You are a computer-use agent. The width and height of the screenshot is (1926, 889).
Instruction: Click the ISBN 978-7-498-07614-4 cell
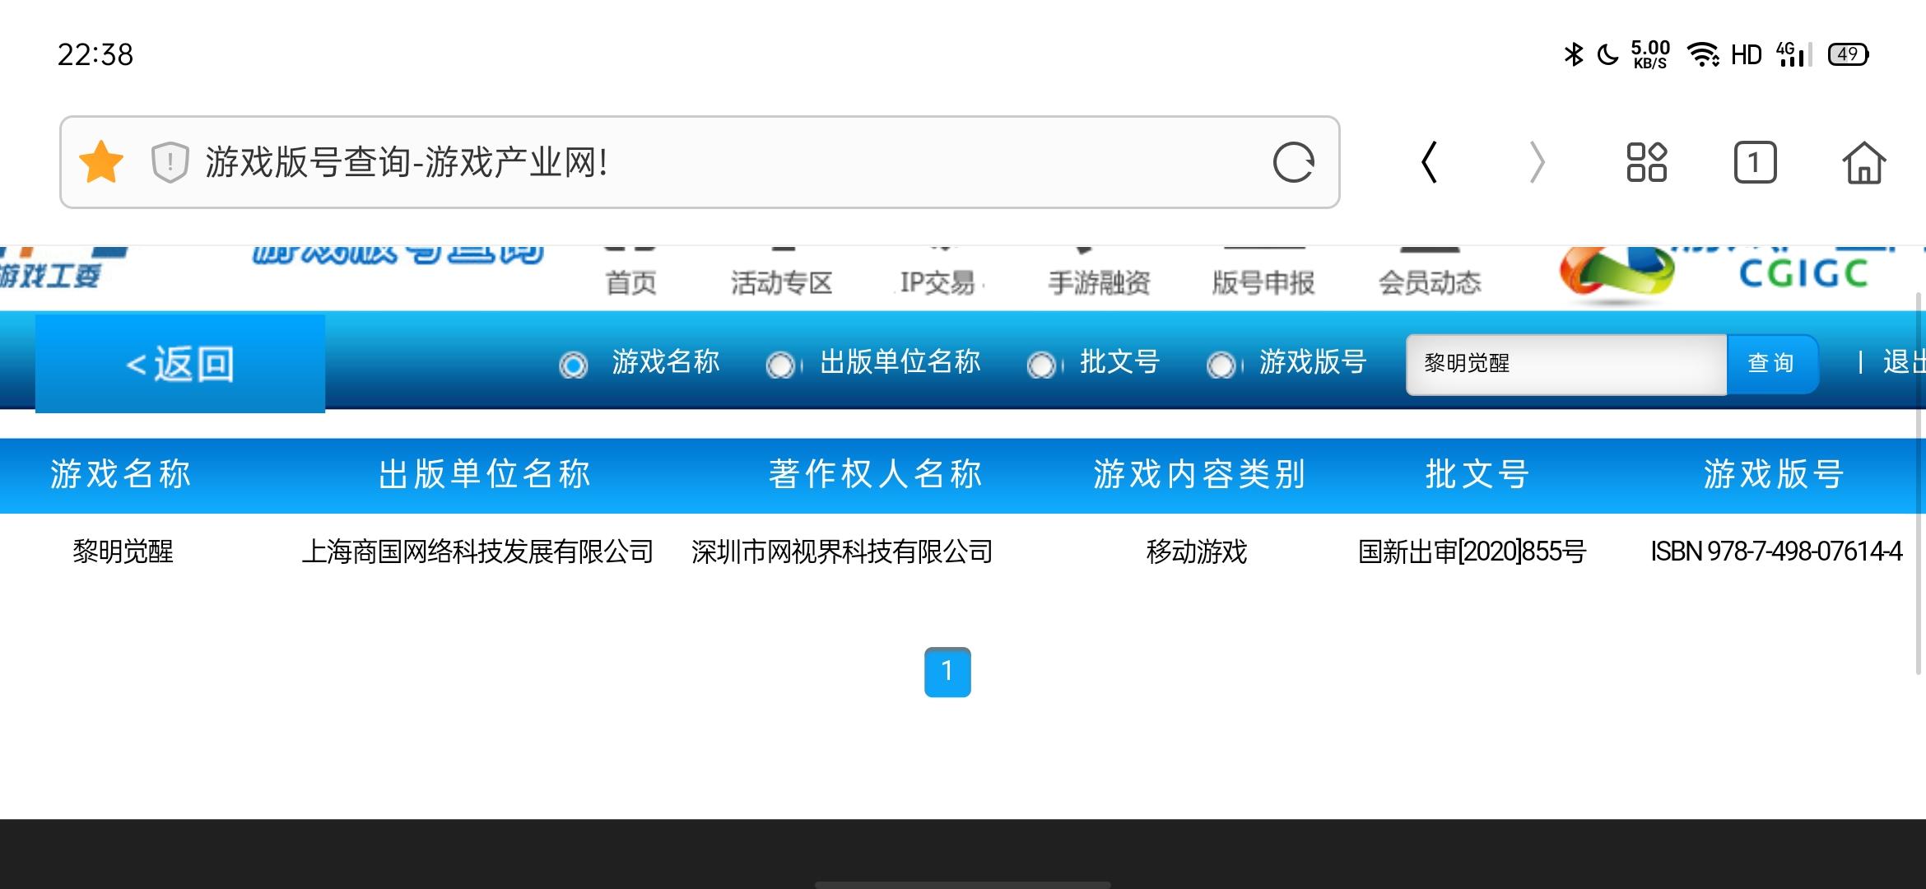click(1776, 552)
